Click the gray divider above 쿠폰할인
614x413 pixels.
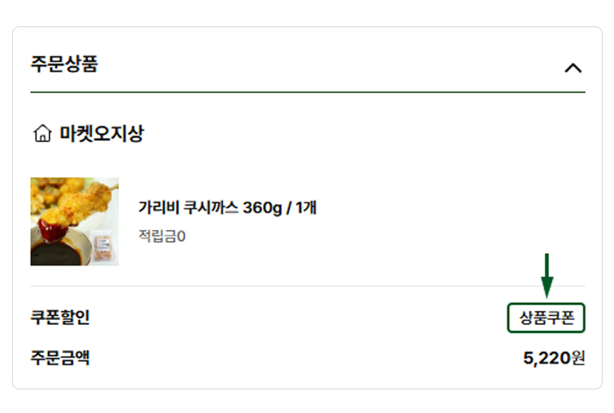[x=307, y=286]
